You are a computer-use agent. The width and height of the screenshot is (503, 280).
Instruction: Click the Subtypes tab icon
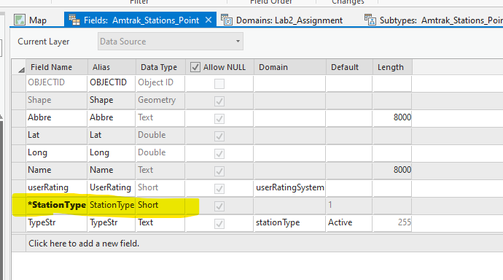(370, 20)
